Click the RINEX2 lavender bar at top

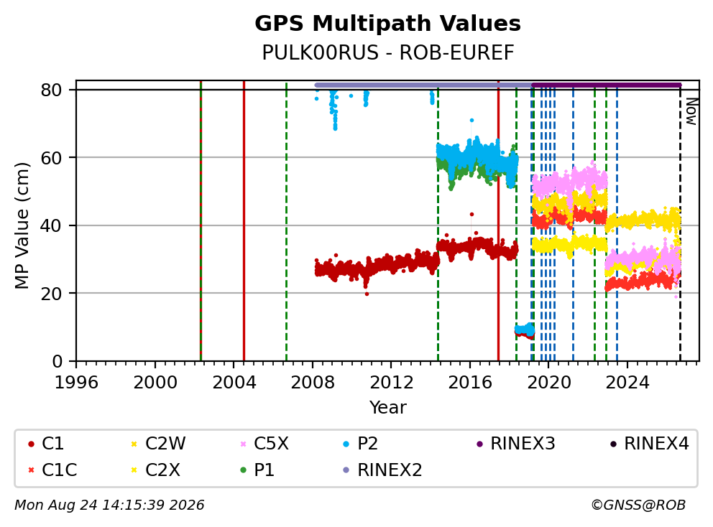click(423, 85)
